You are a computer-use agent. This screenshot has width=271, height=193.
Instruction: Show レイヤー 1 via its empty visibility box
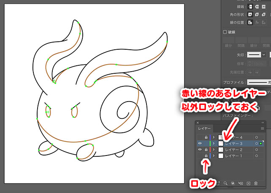tap(200, 156)
